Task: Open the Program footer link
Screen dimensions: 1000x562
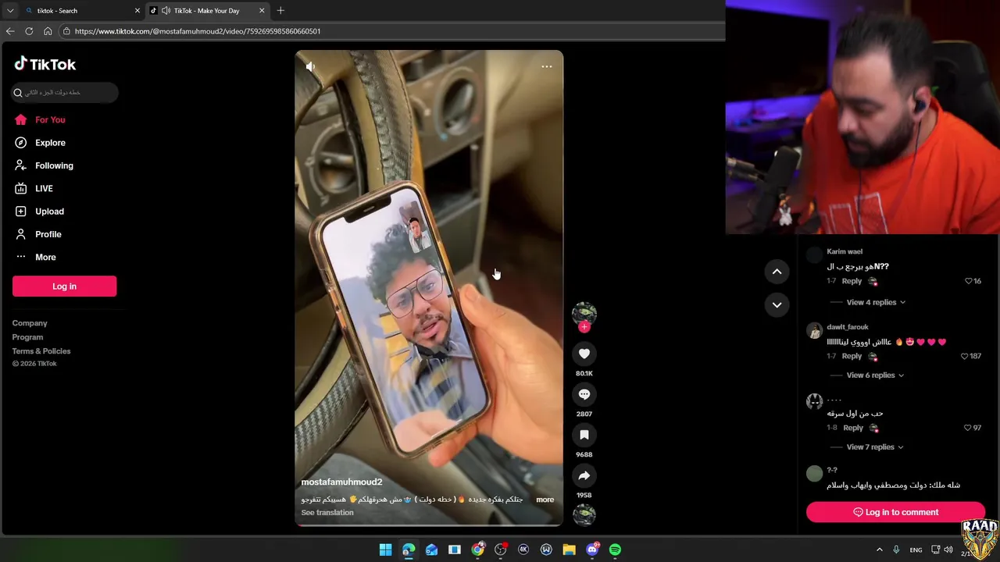Action: pyautogui.click(x=27, y=337)
